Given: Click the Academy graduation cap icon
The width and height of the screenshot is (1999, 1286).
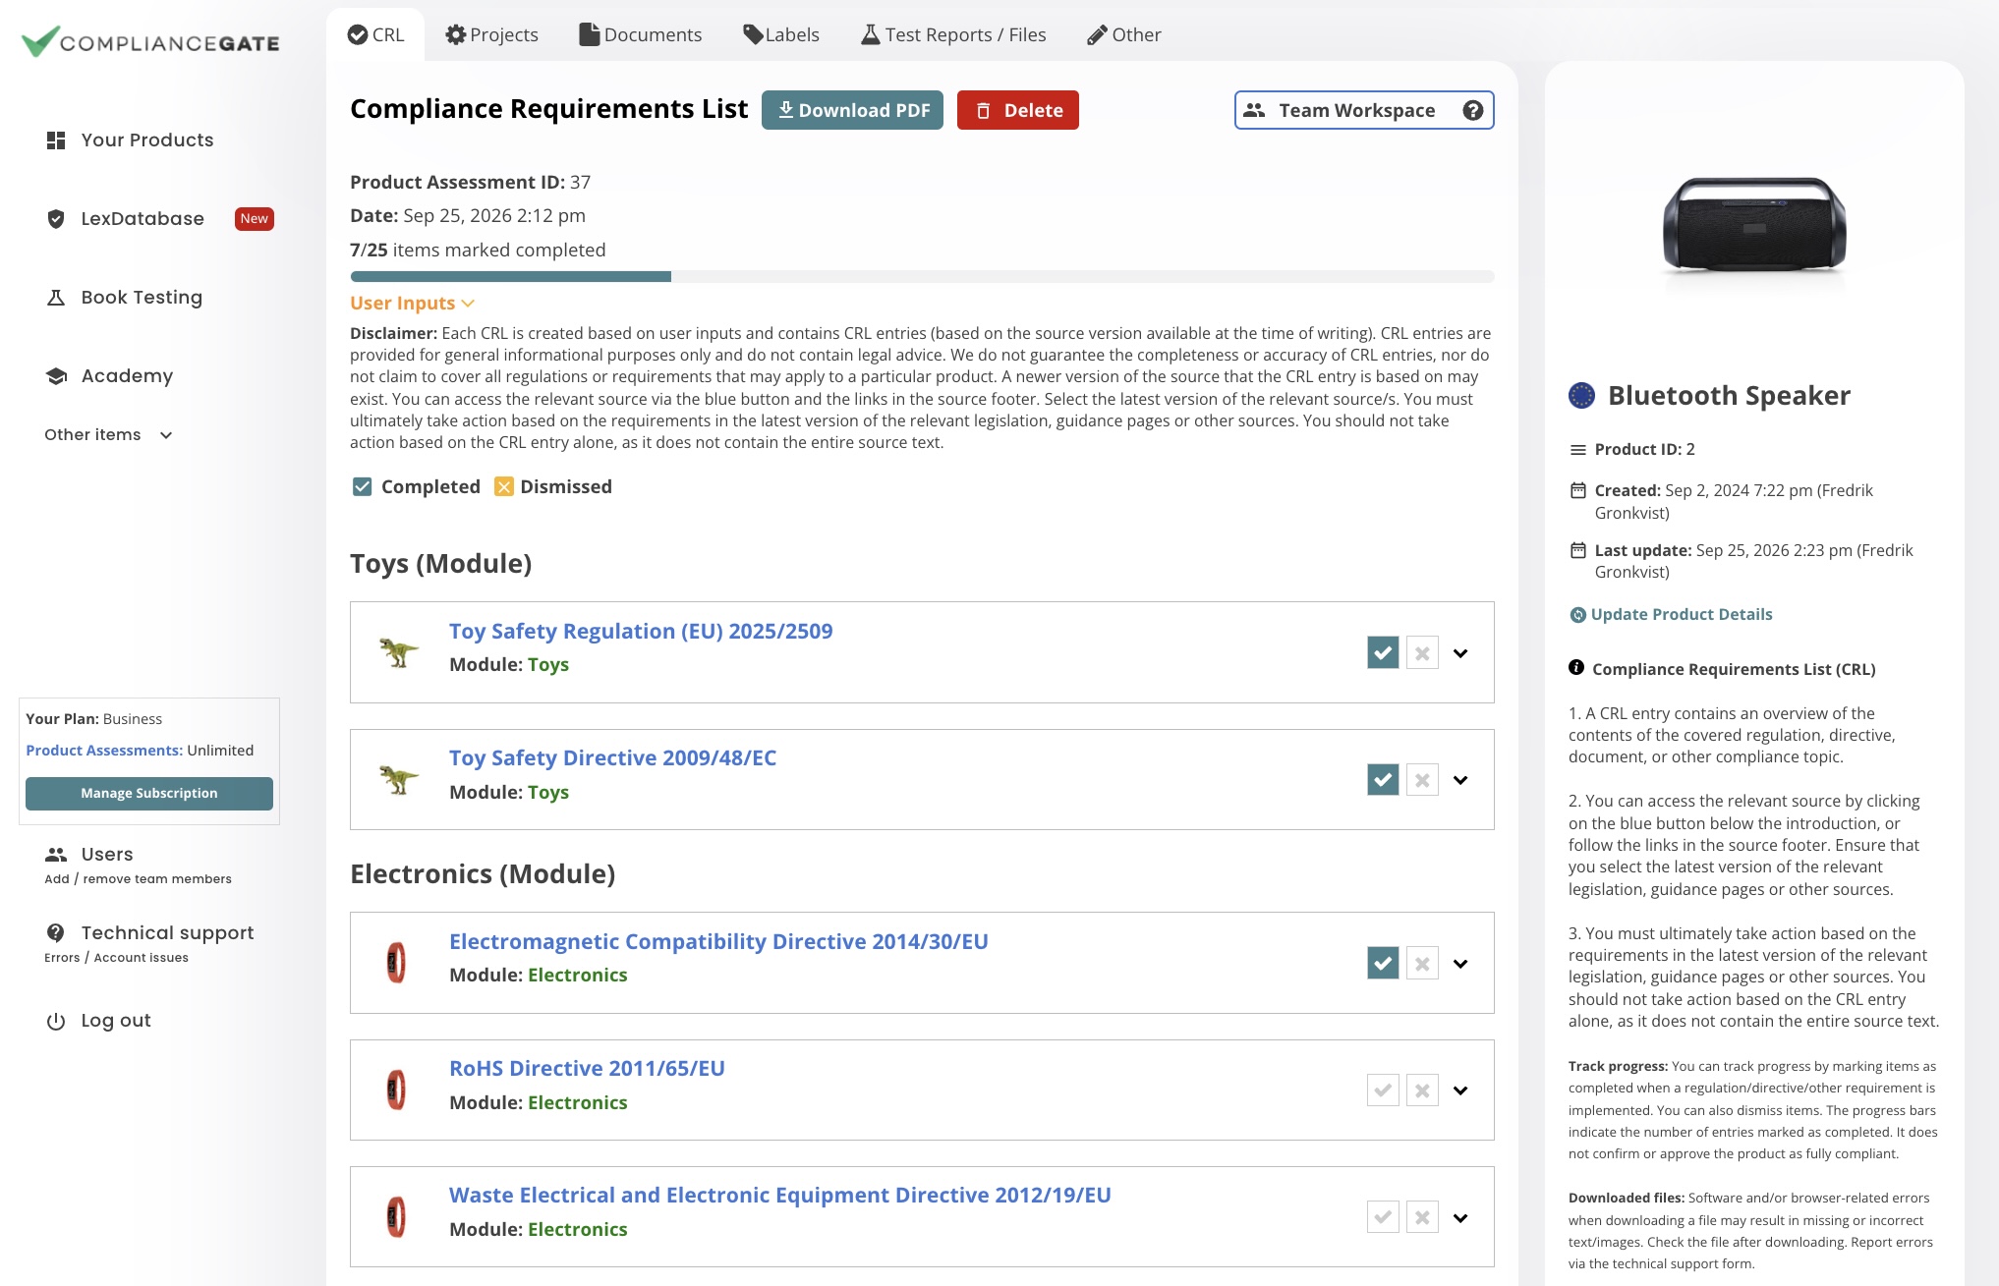Looking at the screenshot, I should 56,376.
